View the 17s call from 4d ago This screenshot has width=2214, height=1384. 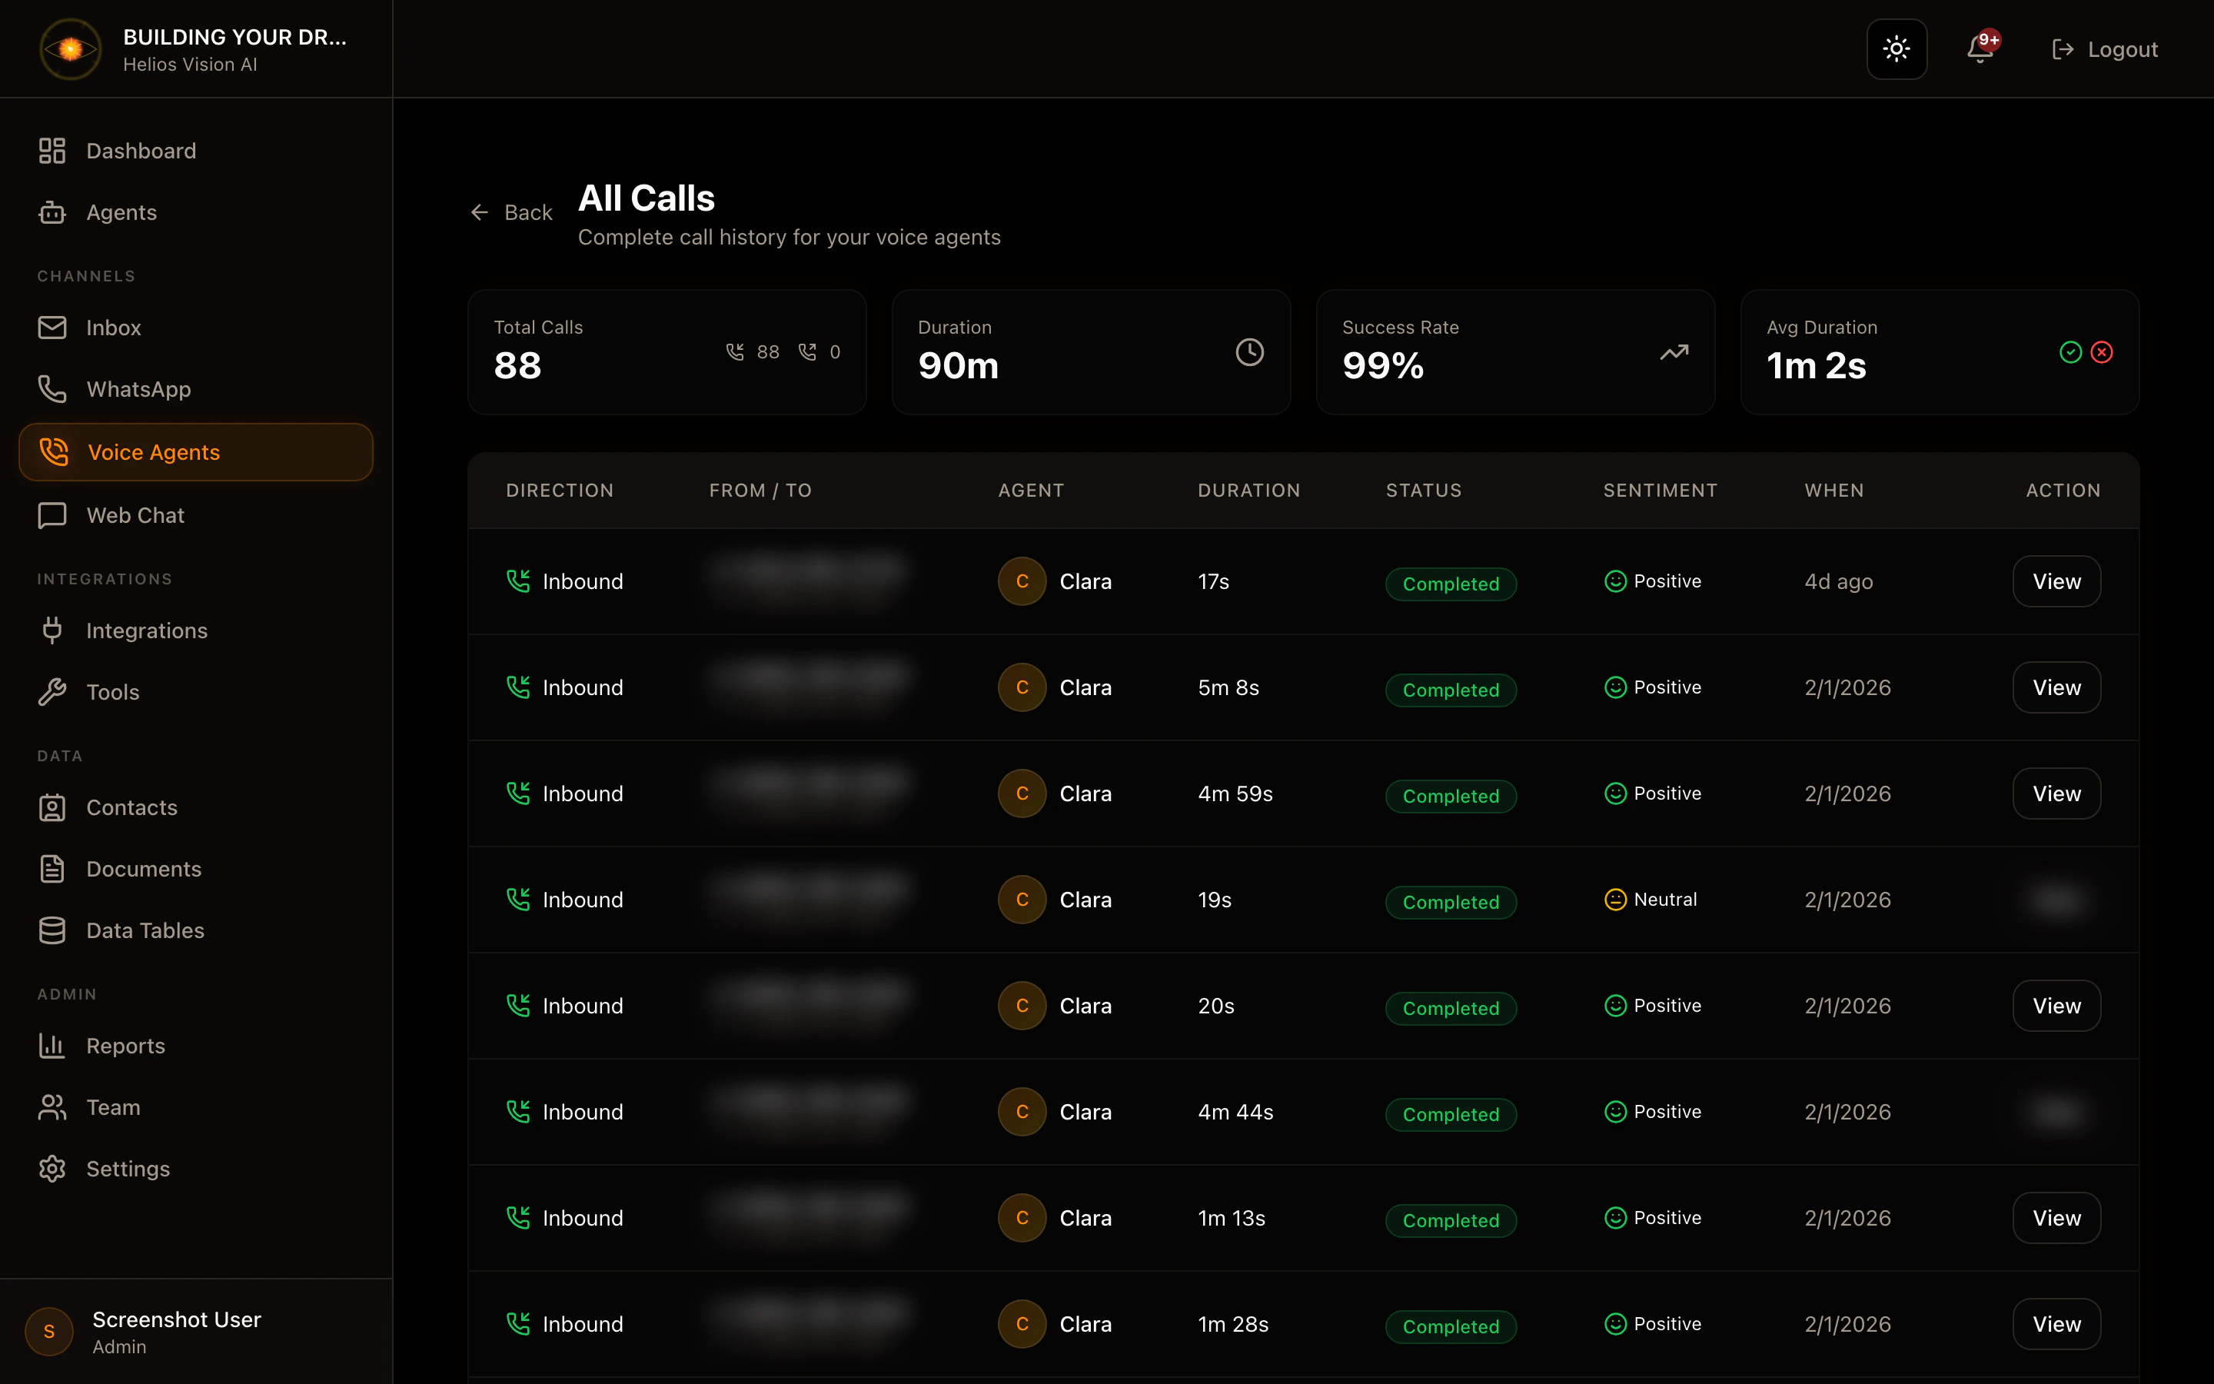tap(2056, 581)
